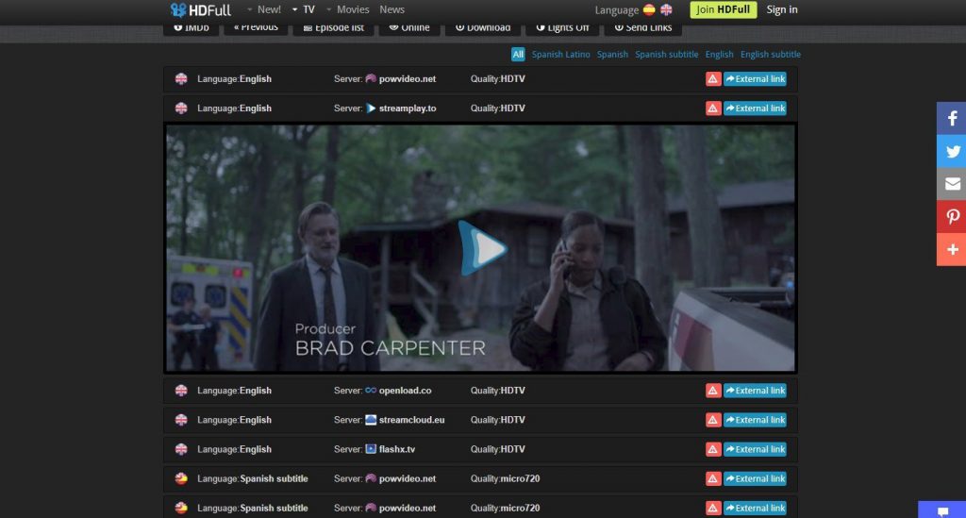Screen dimensions: 966x518
Task: Click the UK flag in openload.co row
Action: click(x=181, y=391)
